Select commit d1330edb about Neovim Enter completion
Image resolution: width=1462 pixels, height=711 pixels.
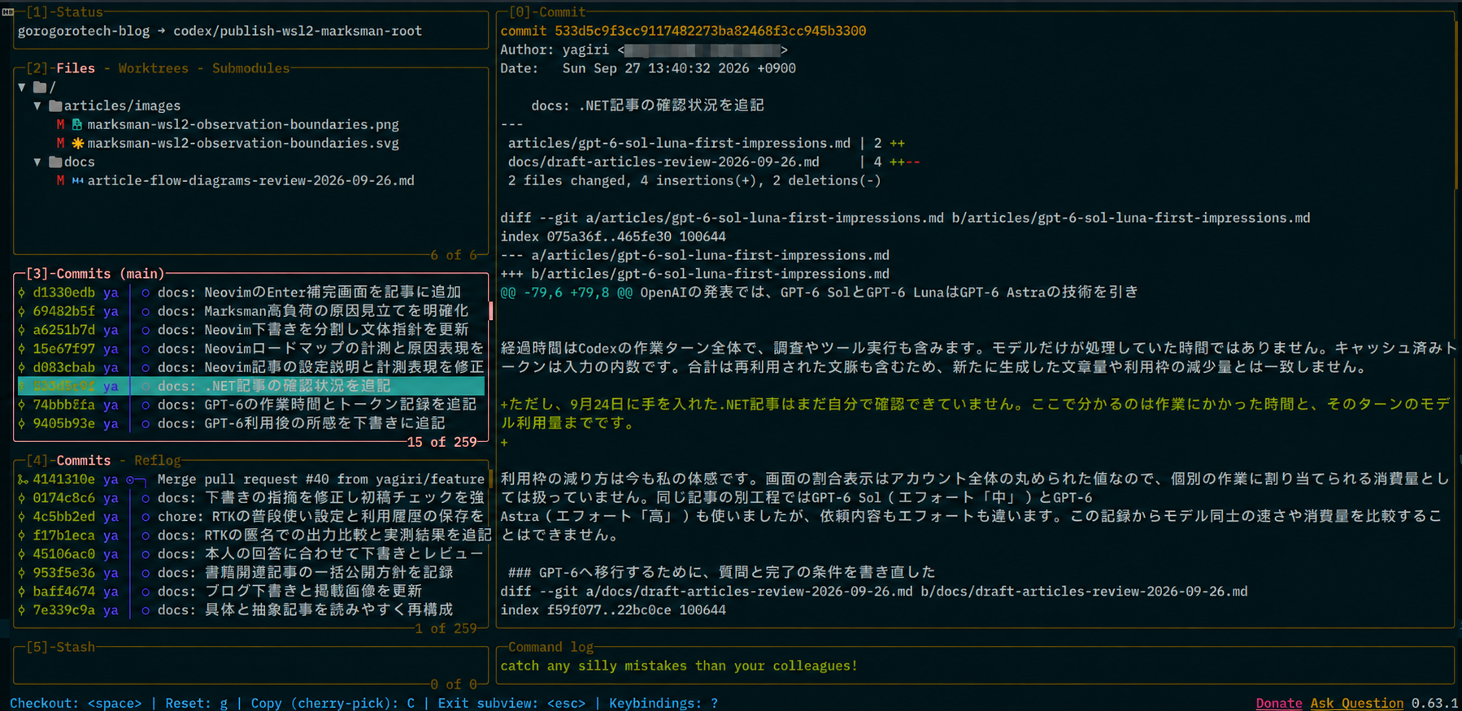point(251,293)
